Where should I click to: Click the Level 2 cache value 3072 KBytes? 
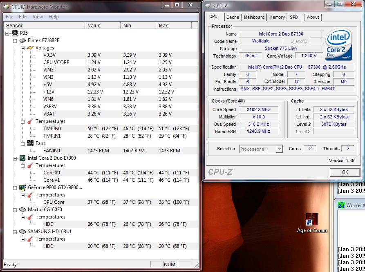pos(334,124)
